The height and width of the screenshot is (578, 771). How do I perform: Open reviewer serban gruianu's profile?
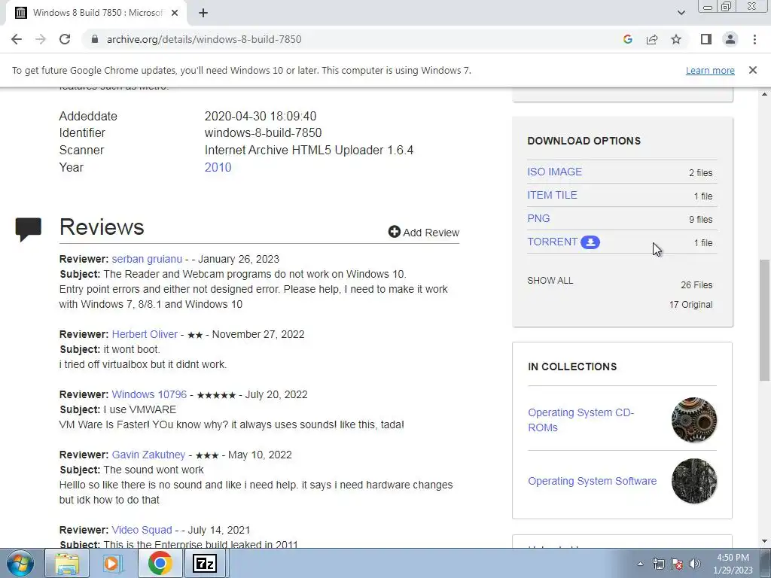tap(147, 259)
